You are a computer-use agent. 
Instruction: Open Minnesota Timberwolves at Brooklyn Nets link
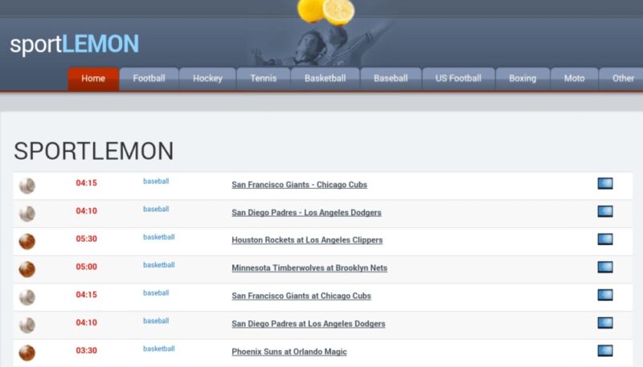[309, 268]
